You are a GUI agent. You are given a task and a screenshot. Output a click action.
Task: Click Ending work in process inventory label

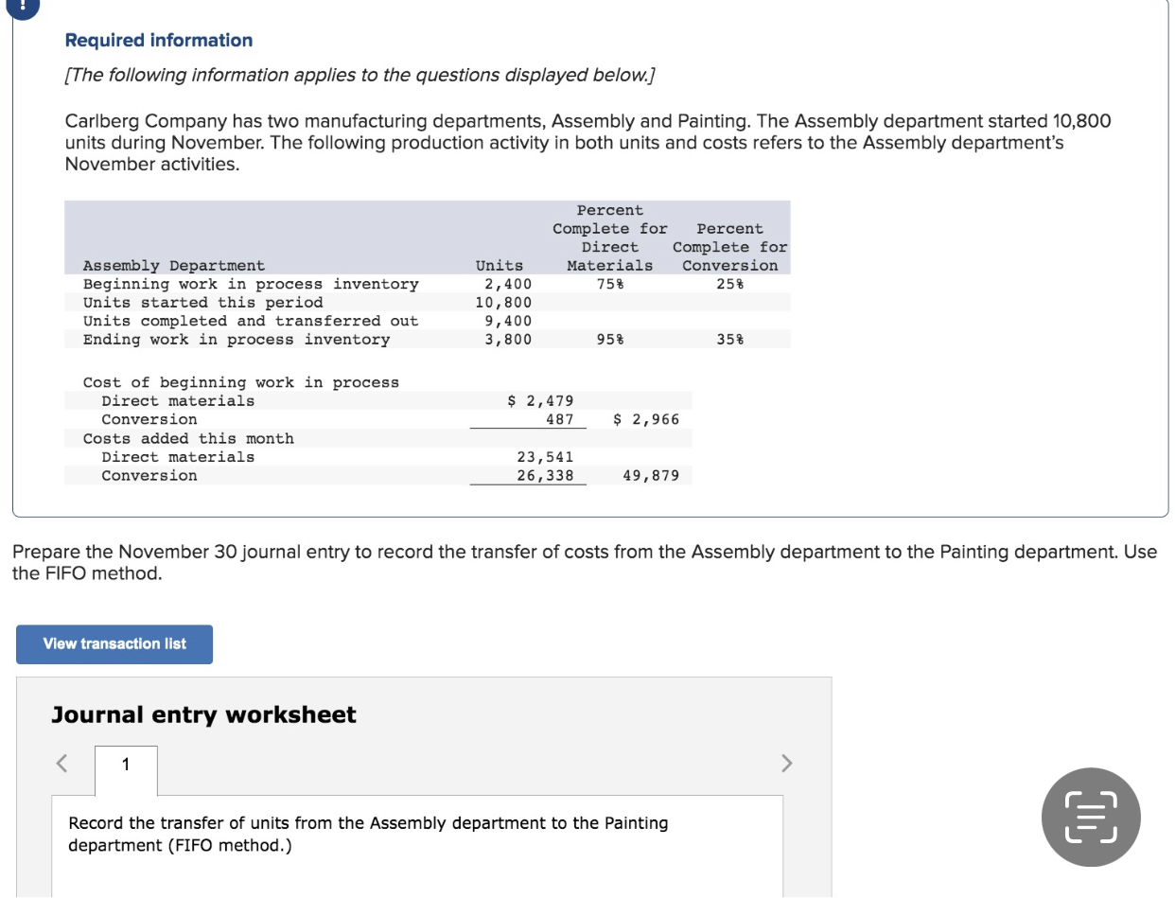coord(237,340)
